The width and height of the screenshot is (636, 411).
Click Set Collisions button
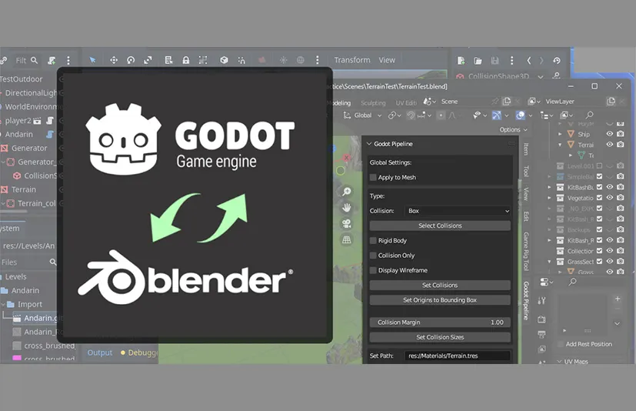click(x=440, y=285)
